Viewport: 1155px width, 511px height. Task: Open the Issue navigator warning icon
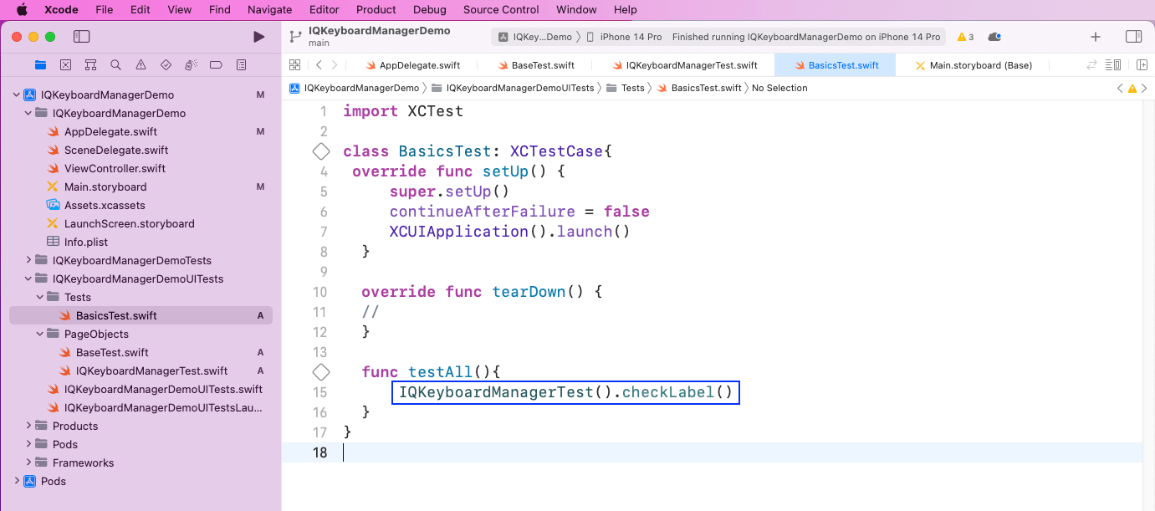click(141, 65)
